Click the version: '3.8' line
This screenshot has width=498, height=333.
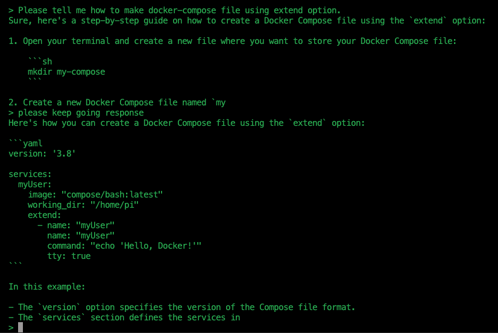pyautogui.click(x=42, y=154)
